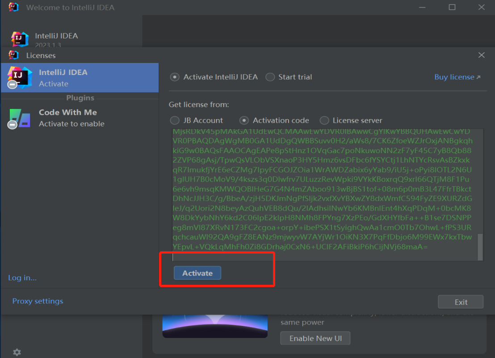This screenshot has width=495, height=358.
Task: Select the Start trial radio option
Action: pyautogui.click(x=270, y=77)
